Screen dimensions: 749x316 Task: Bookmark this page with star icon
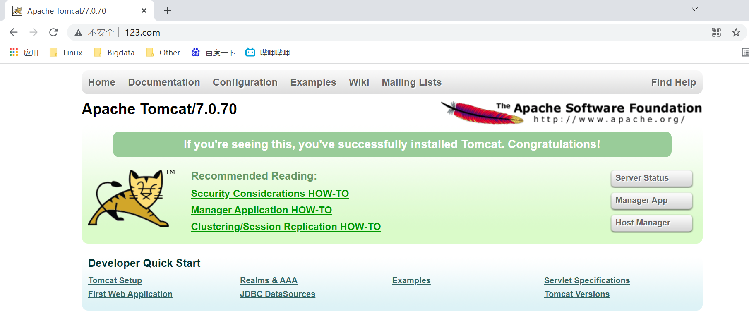click(x=736, y=32)
